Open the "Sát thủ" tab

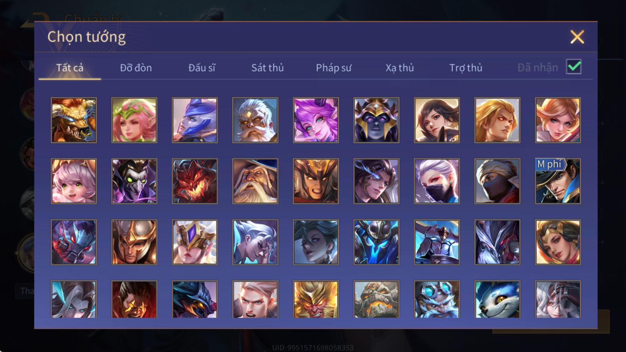click(267, 68)
